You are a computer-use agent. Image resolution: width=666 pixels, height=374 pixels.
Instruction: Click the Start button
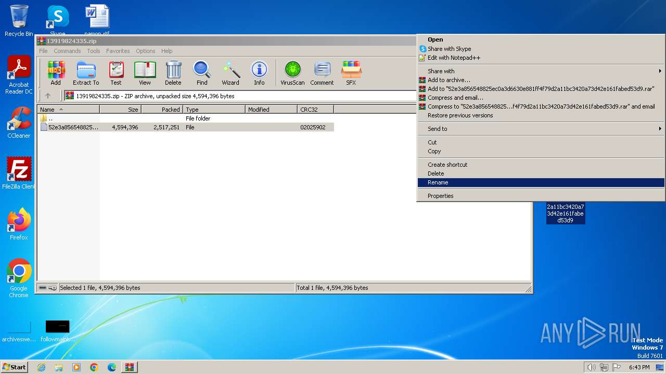(x=14, y=367)
